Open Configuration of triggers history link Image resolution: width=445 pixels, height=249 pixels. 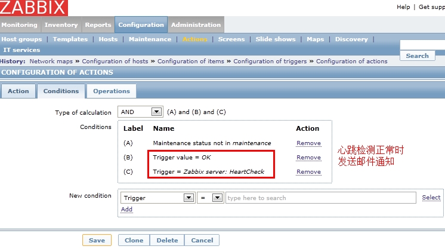[x=270, y=62]
